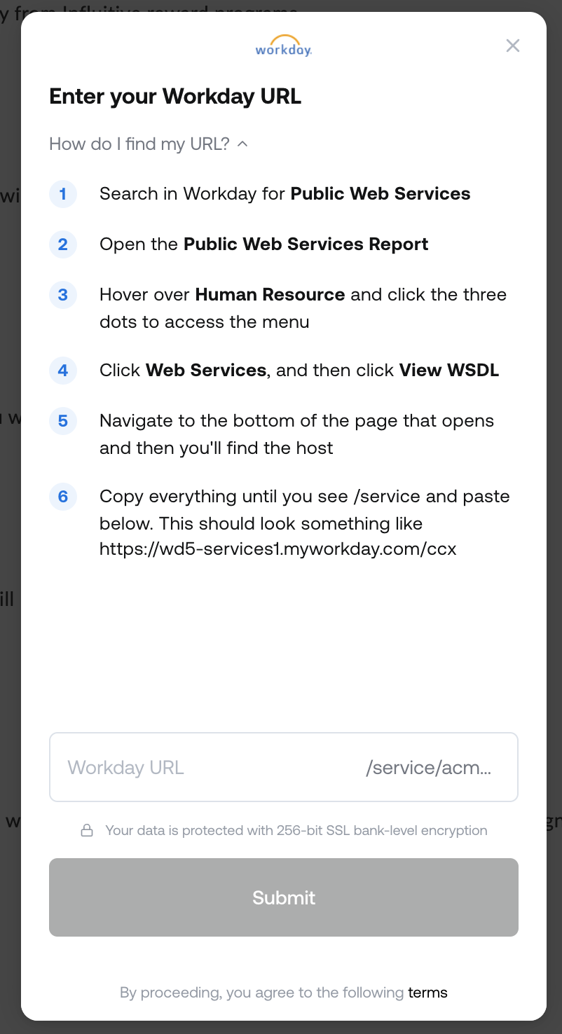
Task: Close the Workday URL dialog
Action: coord(513,46)
